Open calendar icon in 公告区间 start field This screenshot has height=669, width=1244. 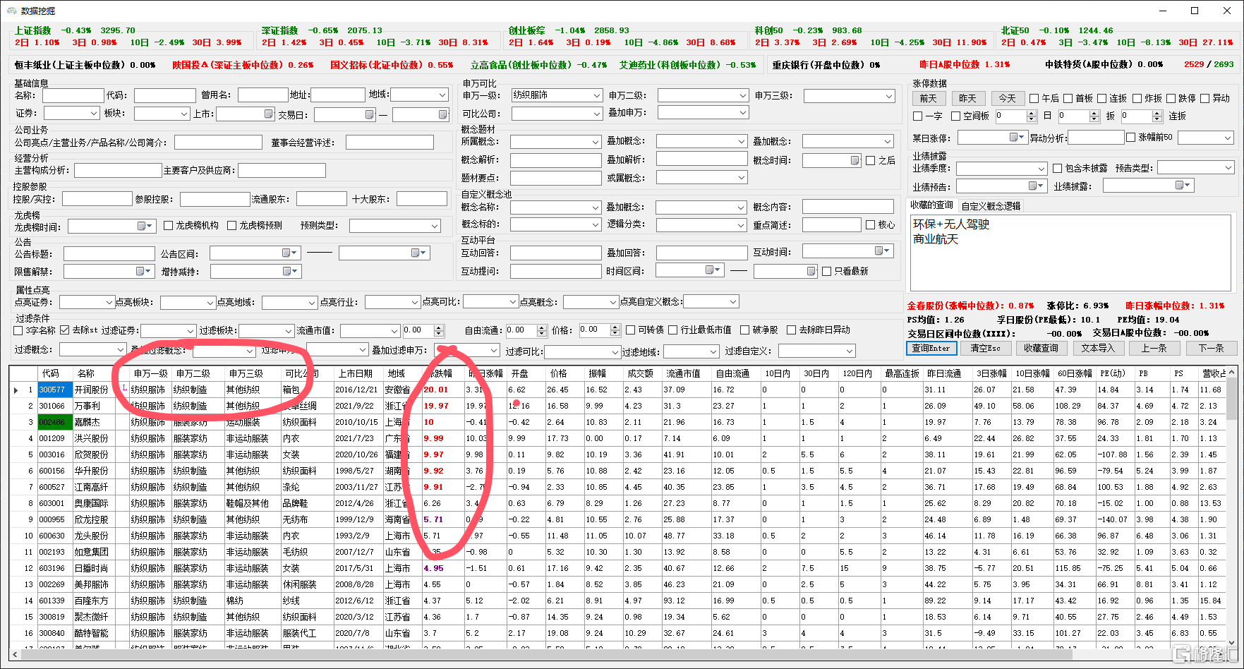point(289,253)
